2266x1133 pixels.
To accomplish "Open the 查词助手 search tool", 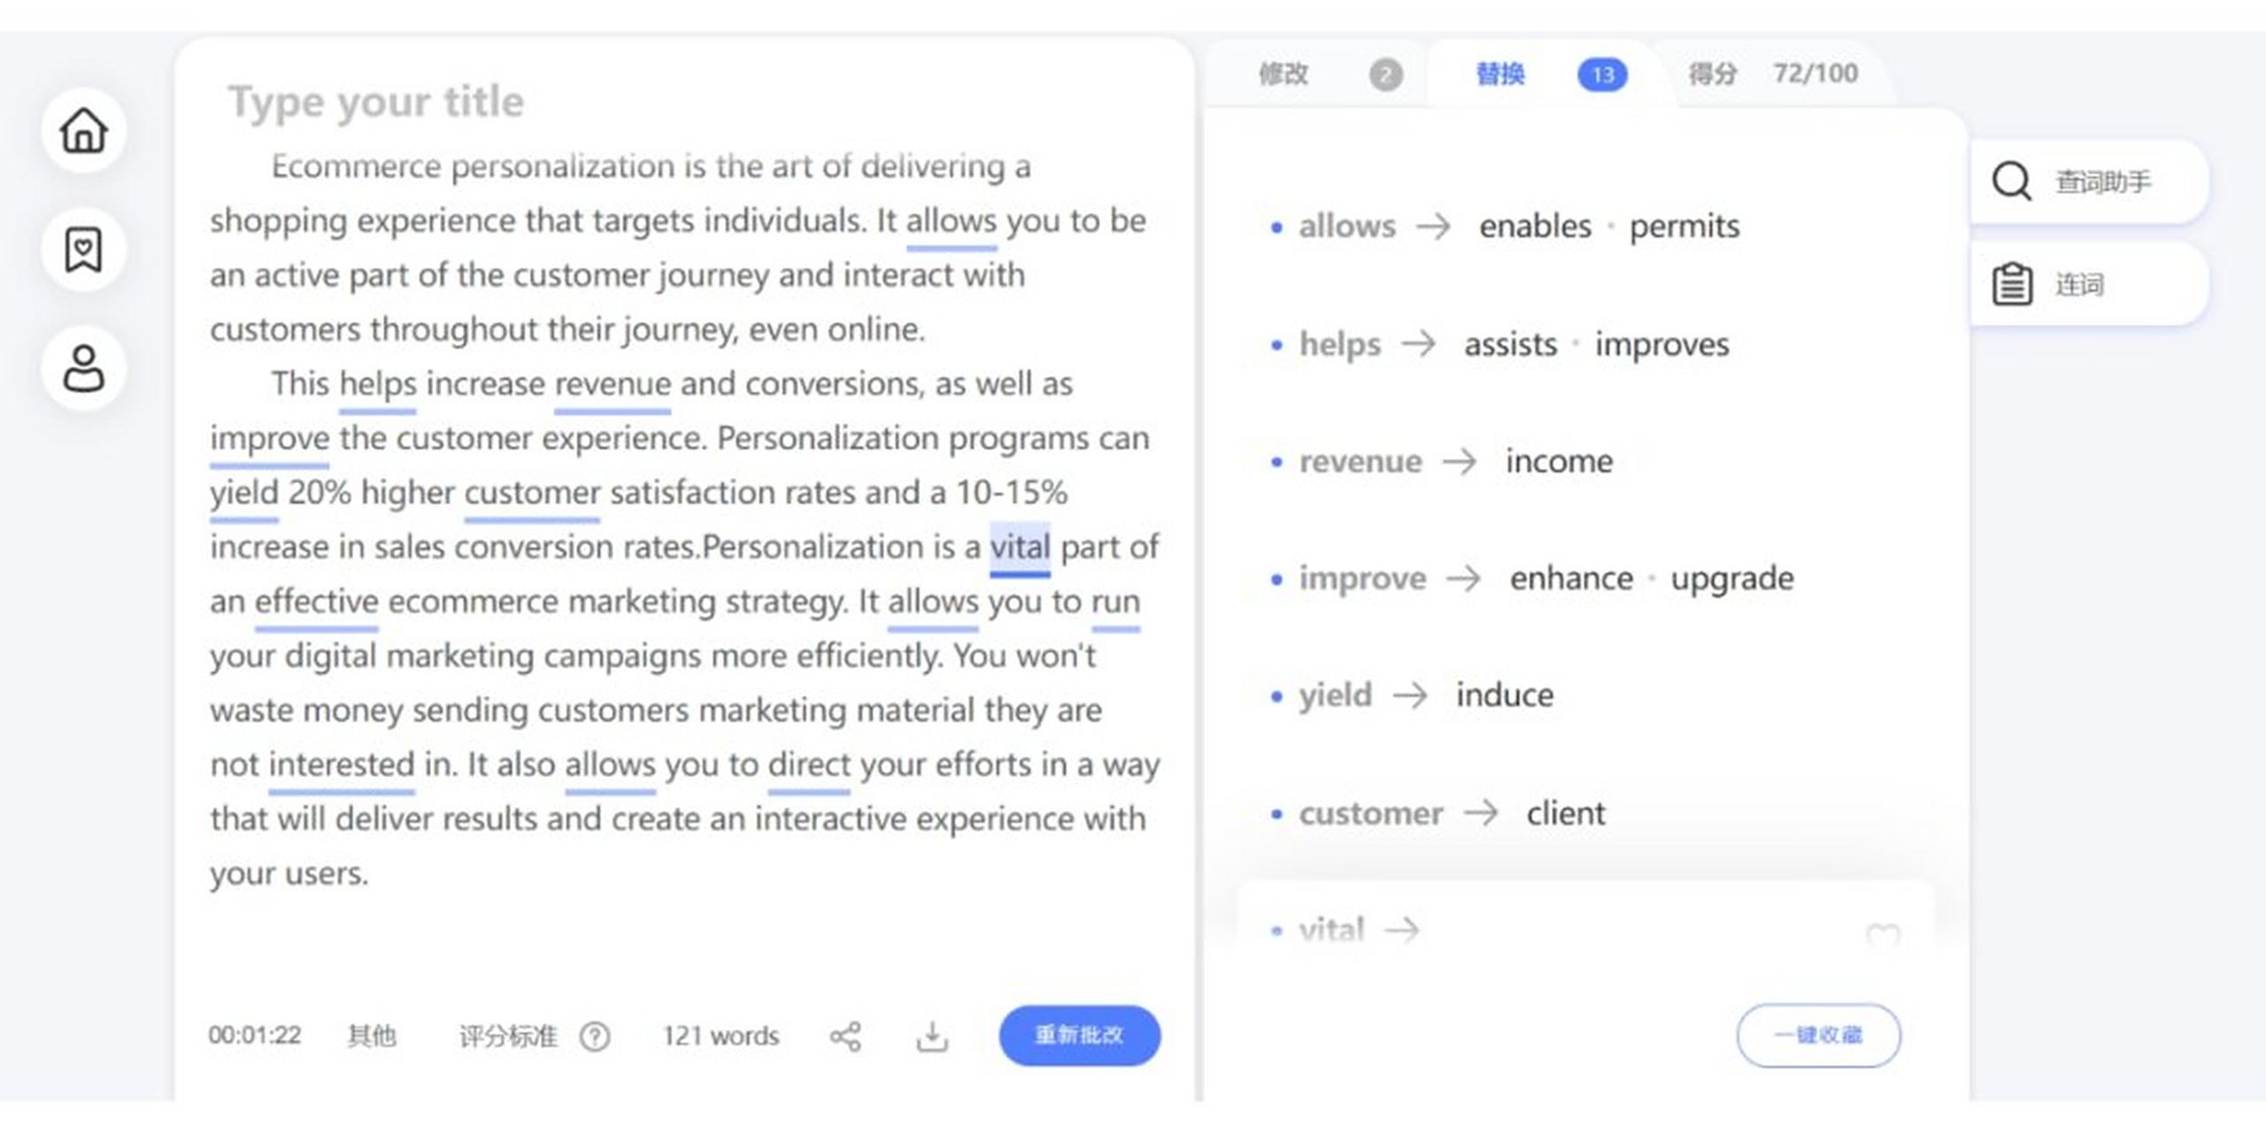I will (2089, 182).
